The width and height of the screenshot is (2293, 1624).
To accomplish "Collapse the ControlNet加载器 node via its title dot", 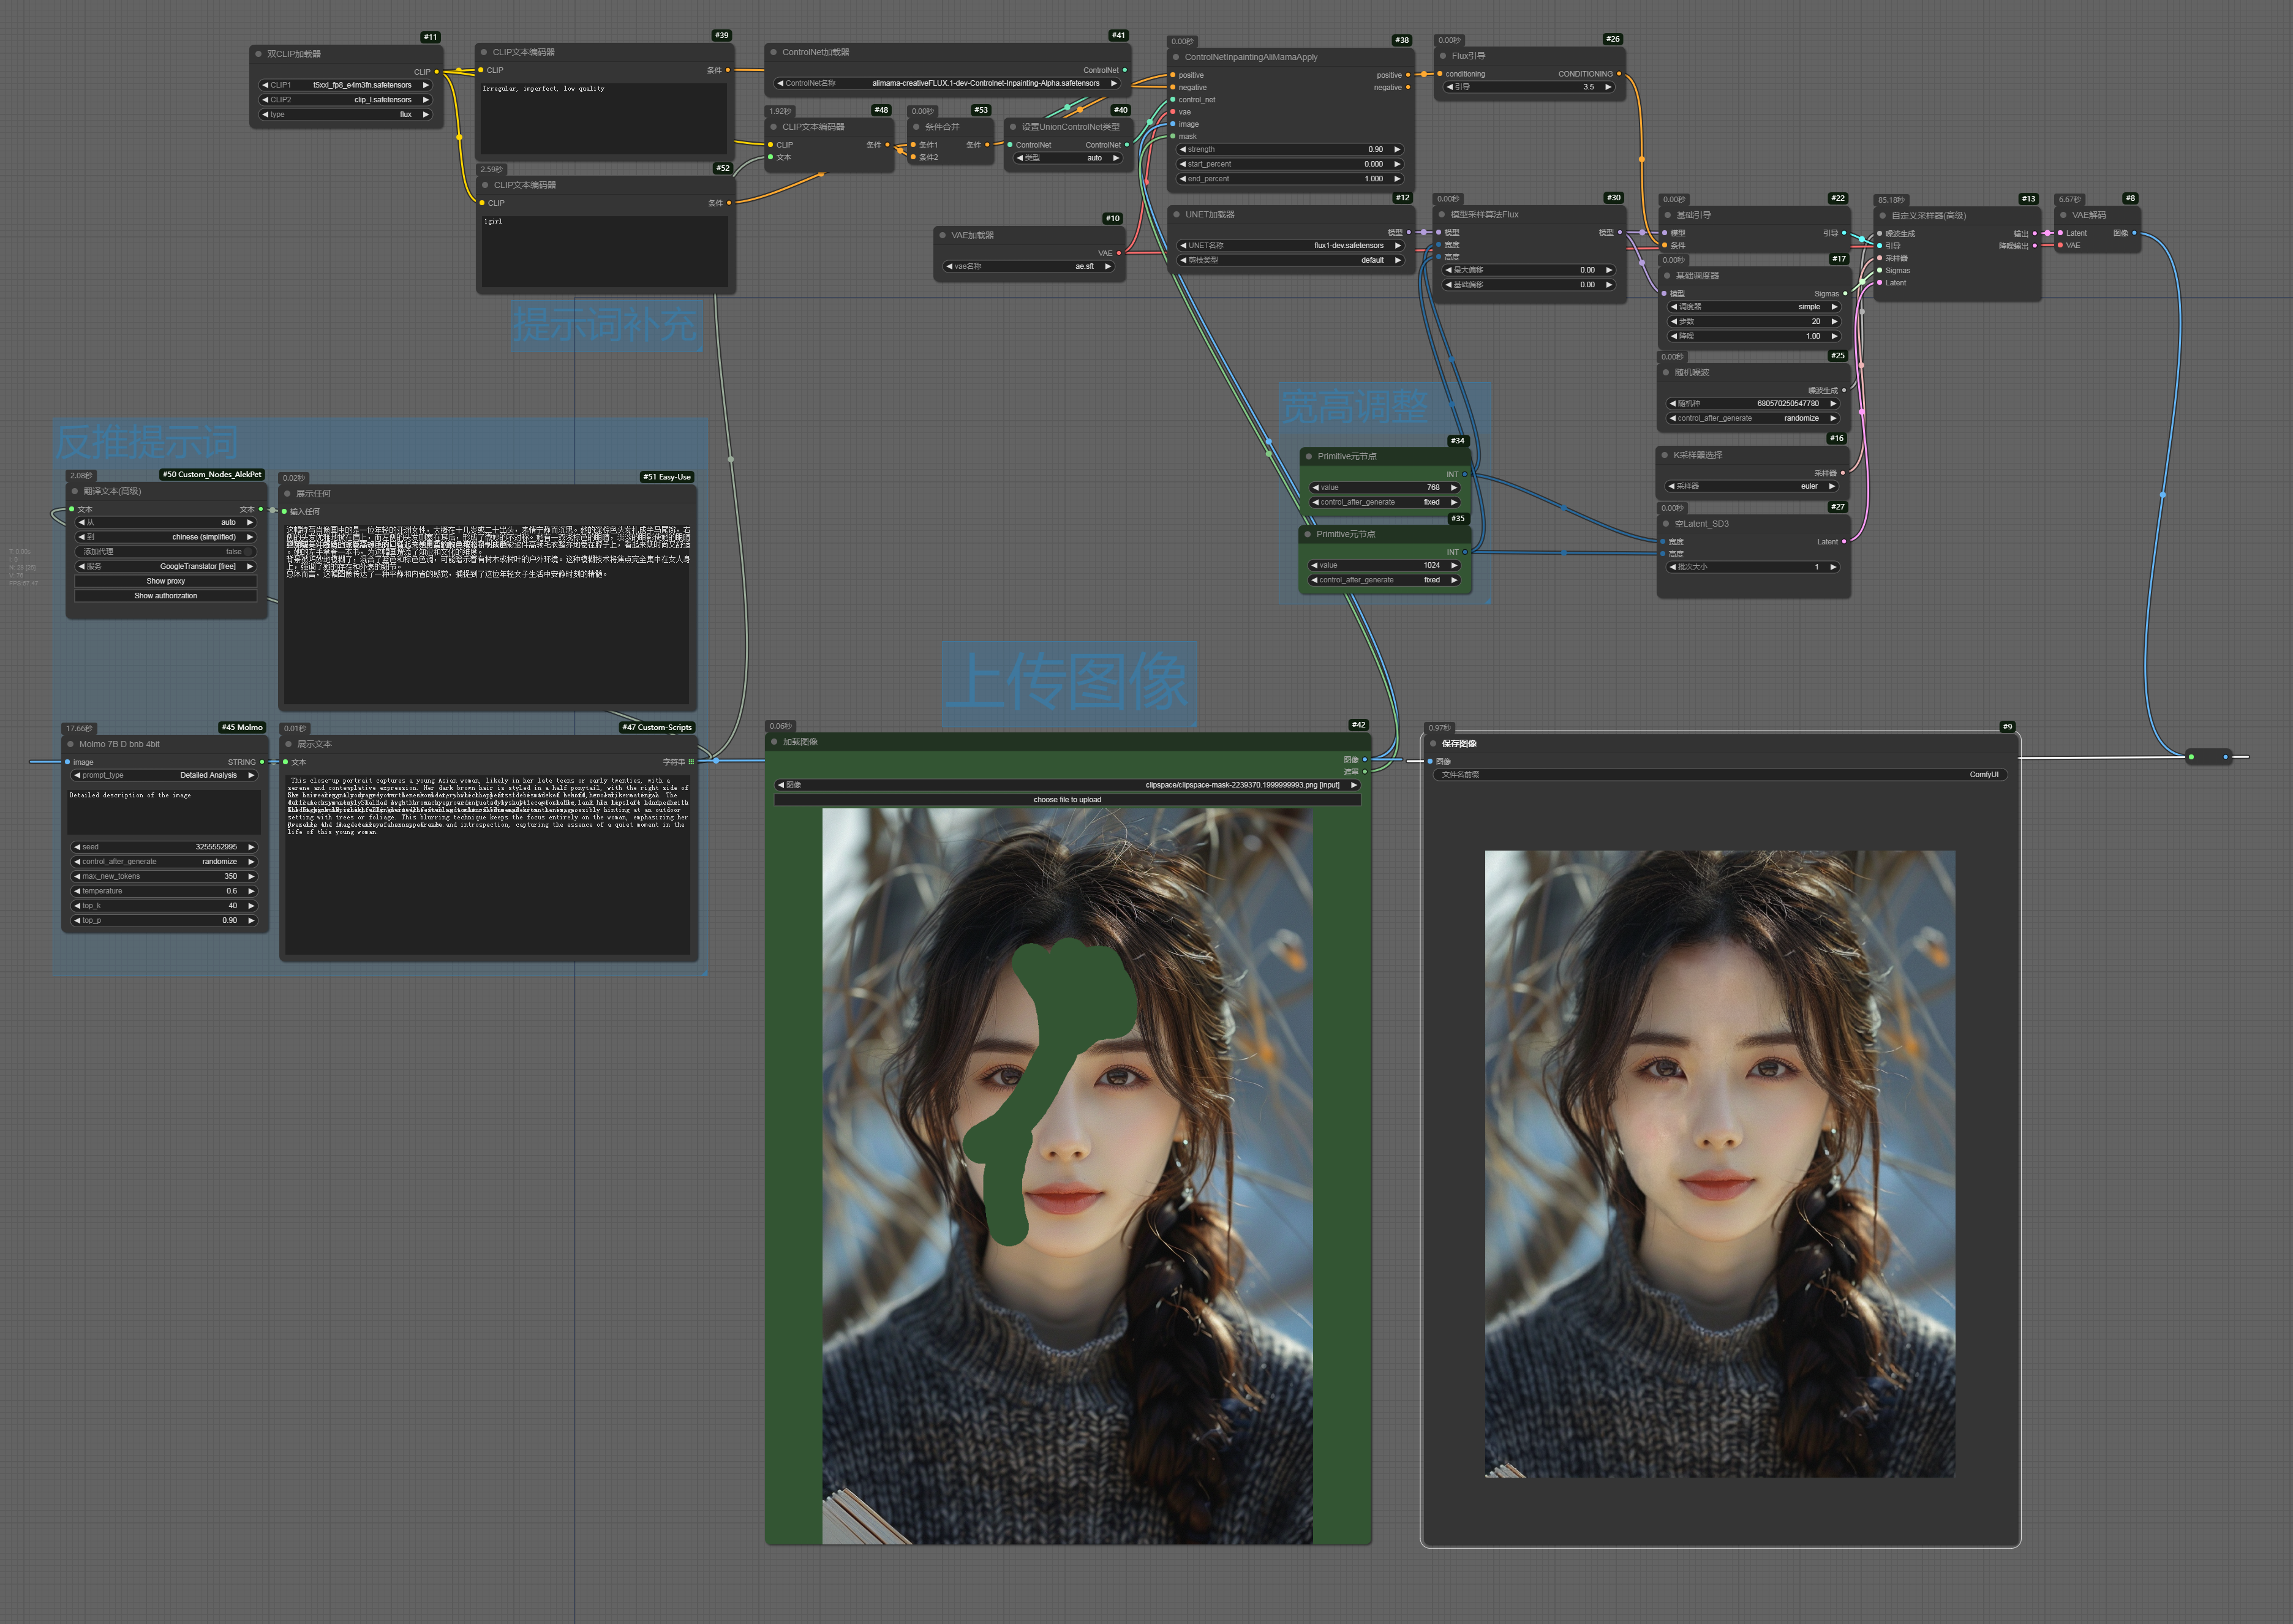I will click(x=773, y=52).
